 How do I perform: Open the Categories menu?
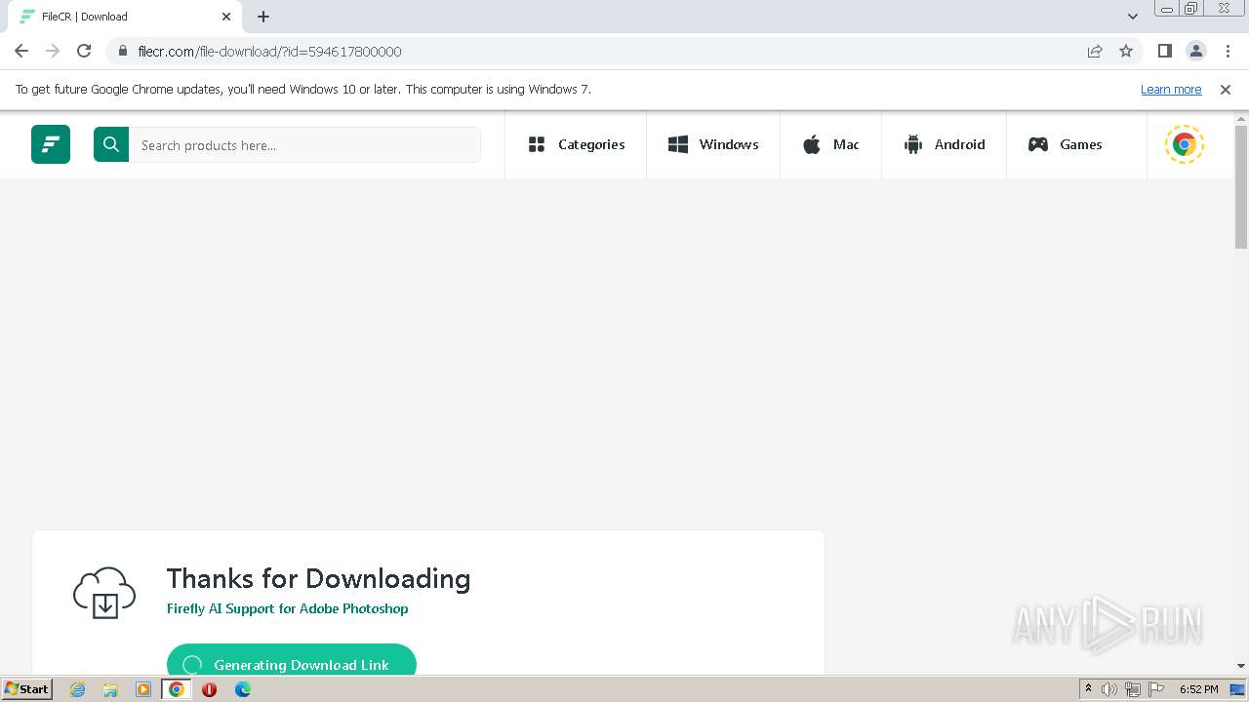point(576,144)
